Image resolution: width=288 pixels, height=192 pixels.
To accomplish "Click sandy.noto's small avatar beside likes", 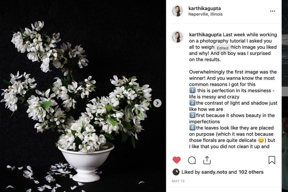I will coord(176,172).
